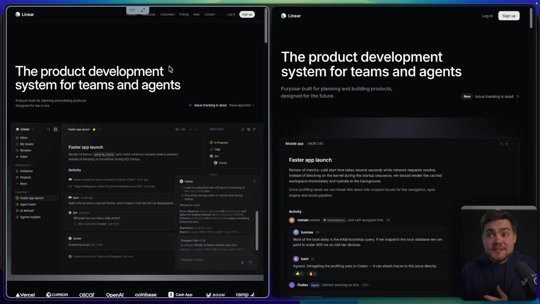Open My issues in the sidebar
This screenshot has height=304, width=540.
pos(24,144)
